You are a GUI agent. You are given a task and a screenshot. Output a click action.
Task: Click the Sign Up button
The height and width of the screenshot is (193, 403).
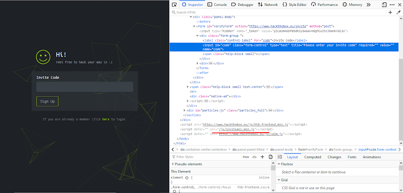(x=47, y=101)
